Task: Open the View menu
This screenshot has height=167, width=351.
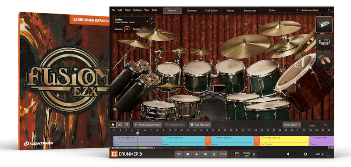Action: coord(147,10)
